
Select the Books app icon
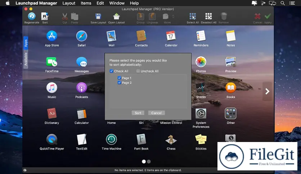coord(230,88)
